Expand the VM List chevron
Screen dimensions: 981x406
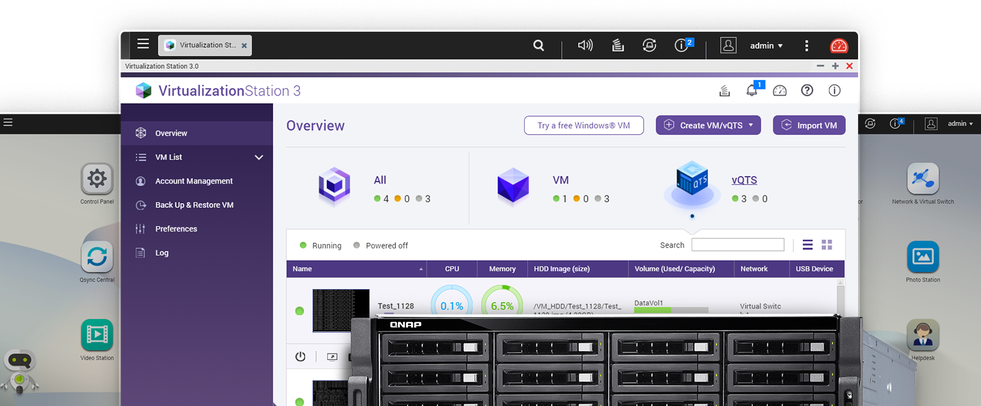(259, 157)
